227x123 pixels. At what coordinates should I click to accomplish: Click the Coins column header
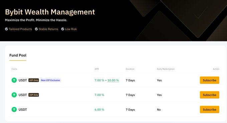14,69
